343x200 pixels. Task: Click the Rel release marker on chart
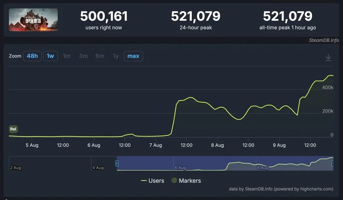click(13, 129)
